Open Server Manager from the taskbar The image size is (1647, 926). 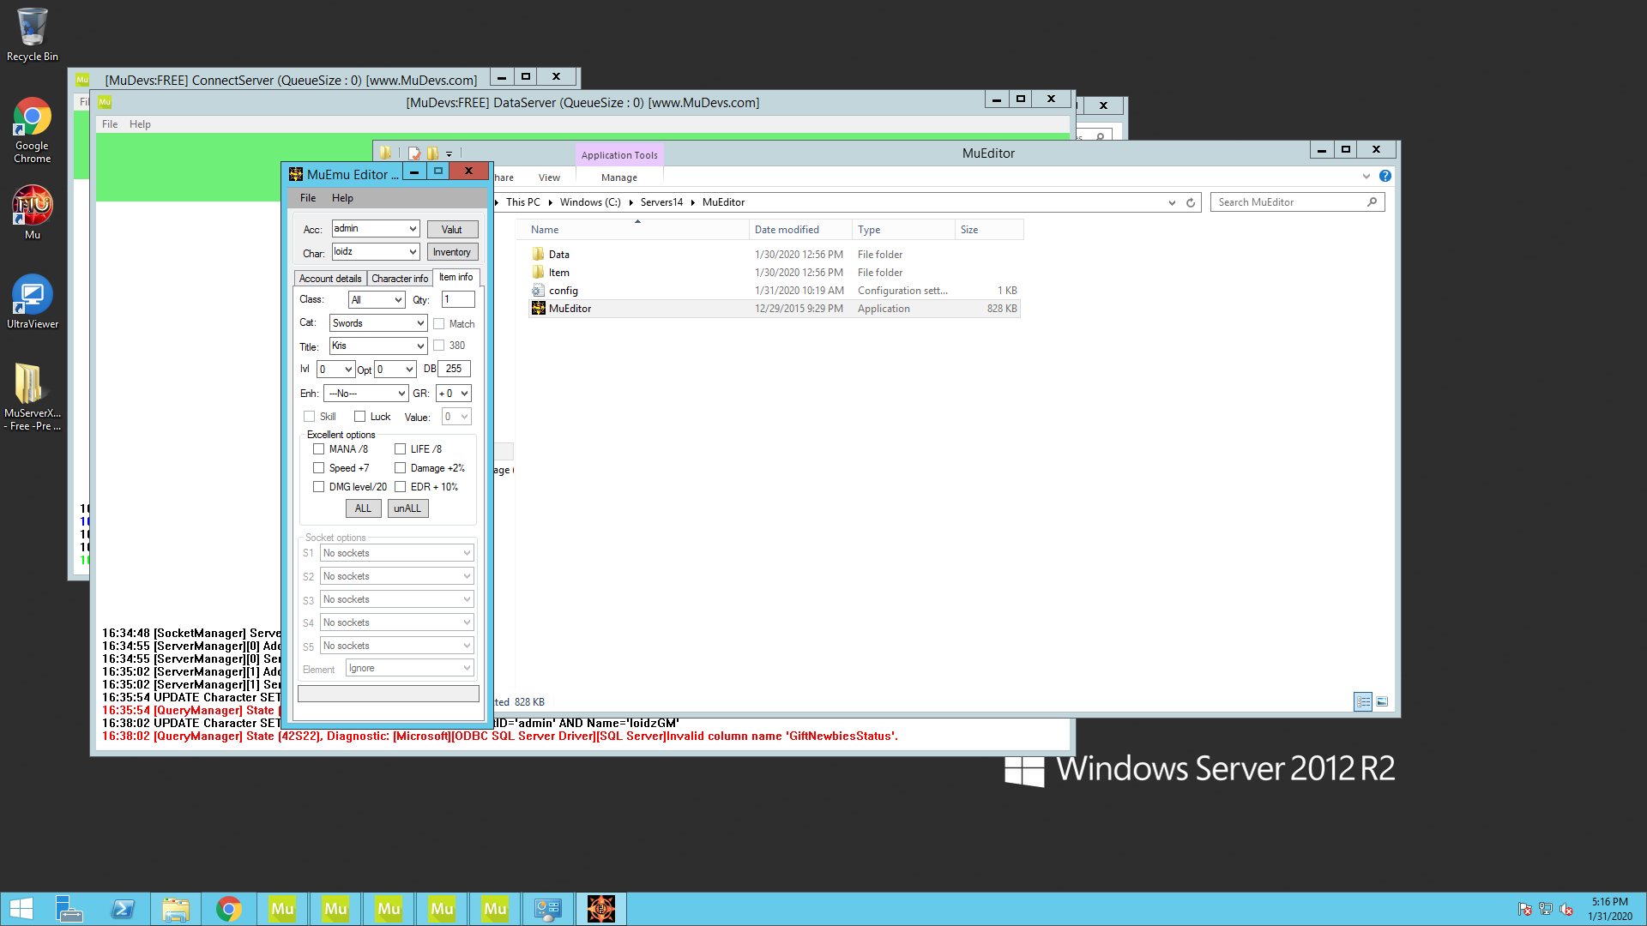[x=69, y=909]
